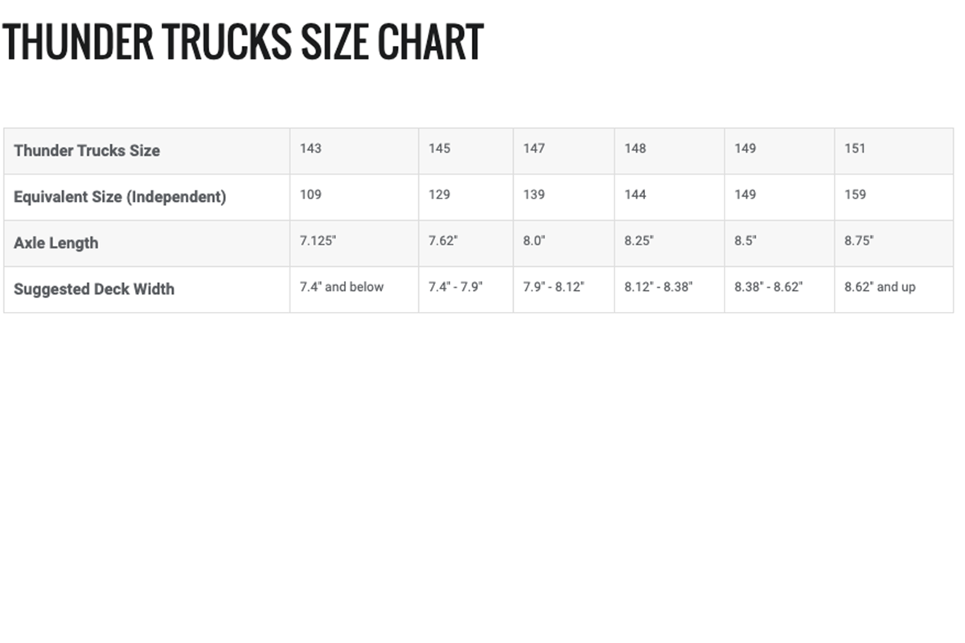Select the 8.62" and up deck width
The image size is (965, 643).
click(x=880, y=287)
